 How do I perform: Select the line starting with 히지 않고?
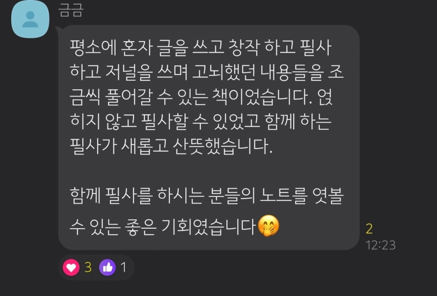201,121
